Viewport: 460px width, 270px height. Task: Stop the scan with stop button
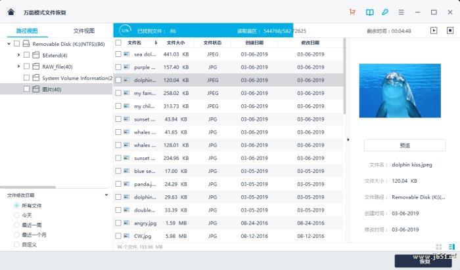click(450, 30)
